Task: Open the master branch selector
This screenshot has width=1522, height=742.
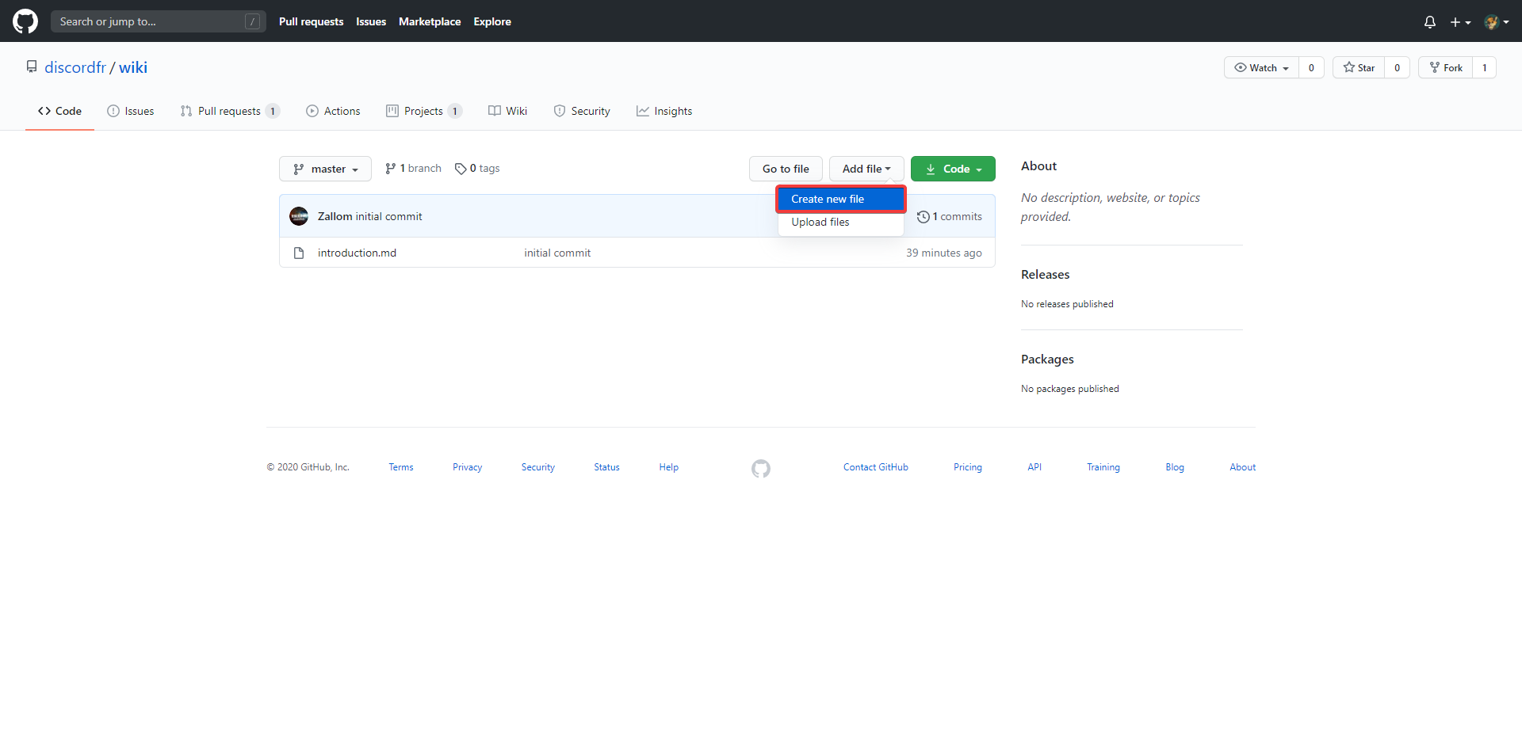Action: [325, 169]
